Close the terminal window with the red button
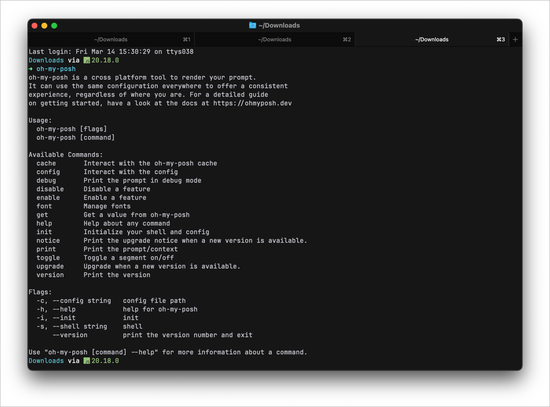 pyautogui.click(x=34, y=26)
